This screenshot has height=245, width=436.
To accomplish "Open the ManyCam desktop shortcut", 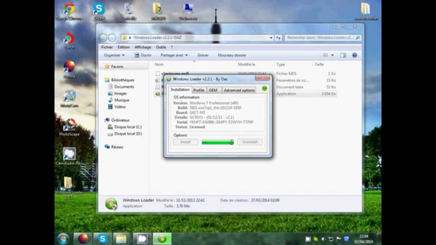I will pyautogui.click(x=69, y=99).
